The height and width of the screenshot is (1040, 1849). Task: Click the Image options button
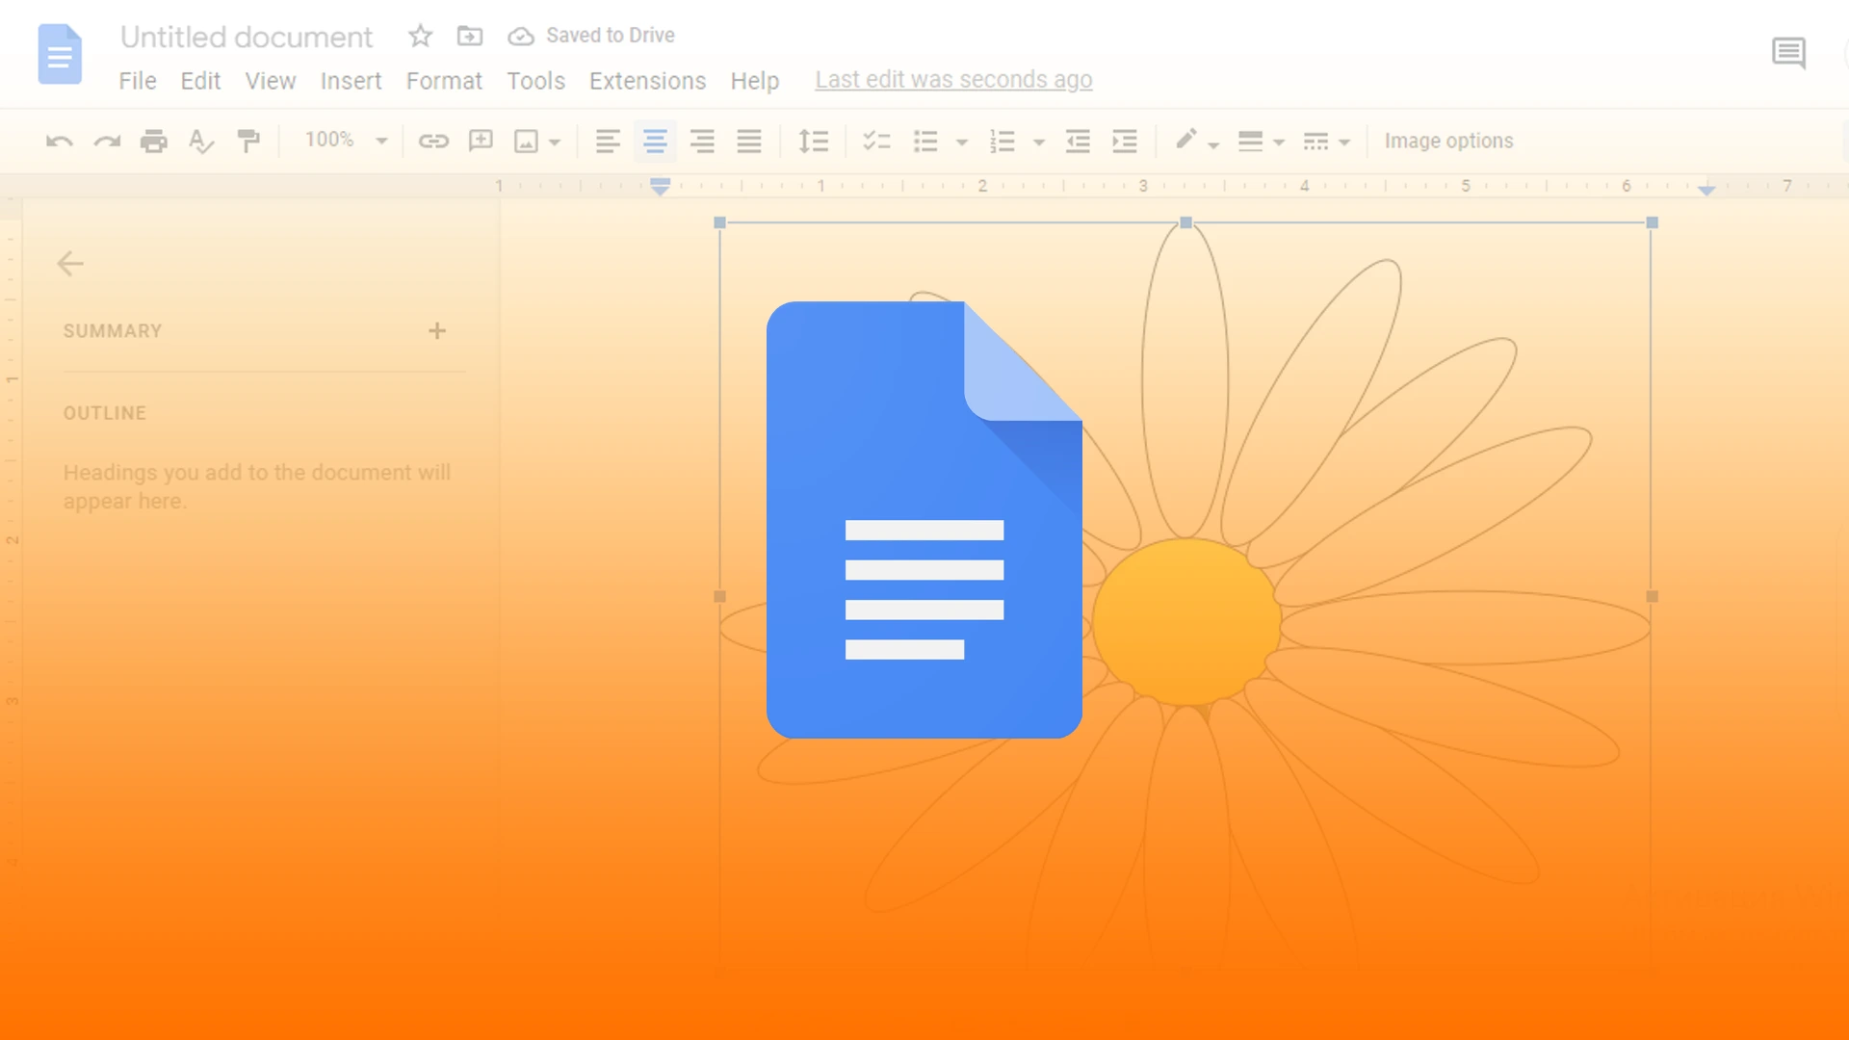[1448, 142]
